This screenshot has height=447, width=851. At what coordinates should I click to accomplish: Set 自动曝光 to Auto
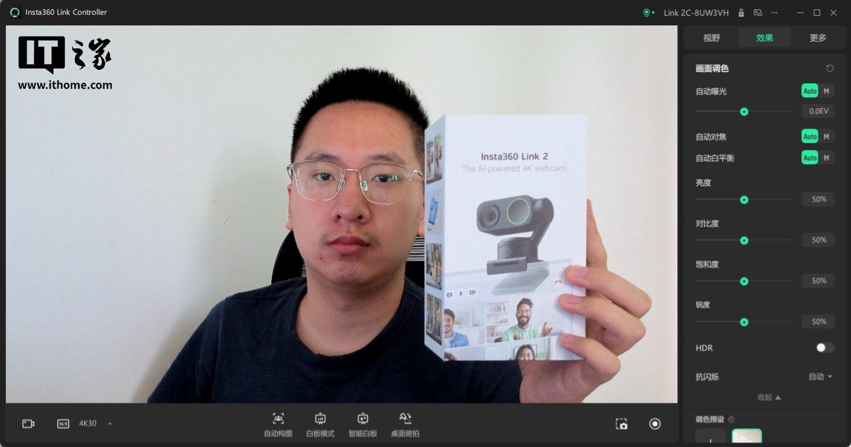(810, 91)
